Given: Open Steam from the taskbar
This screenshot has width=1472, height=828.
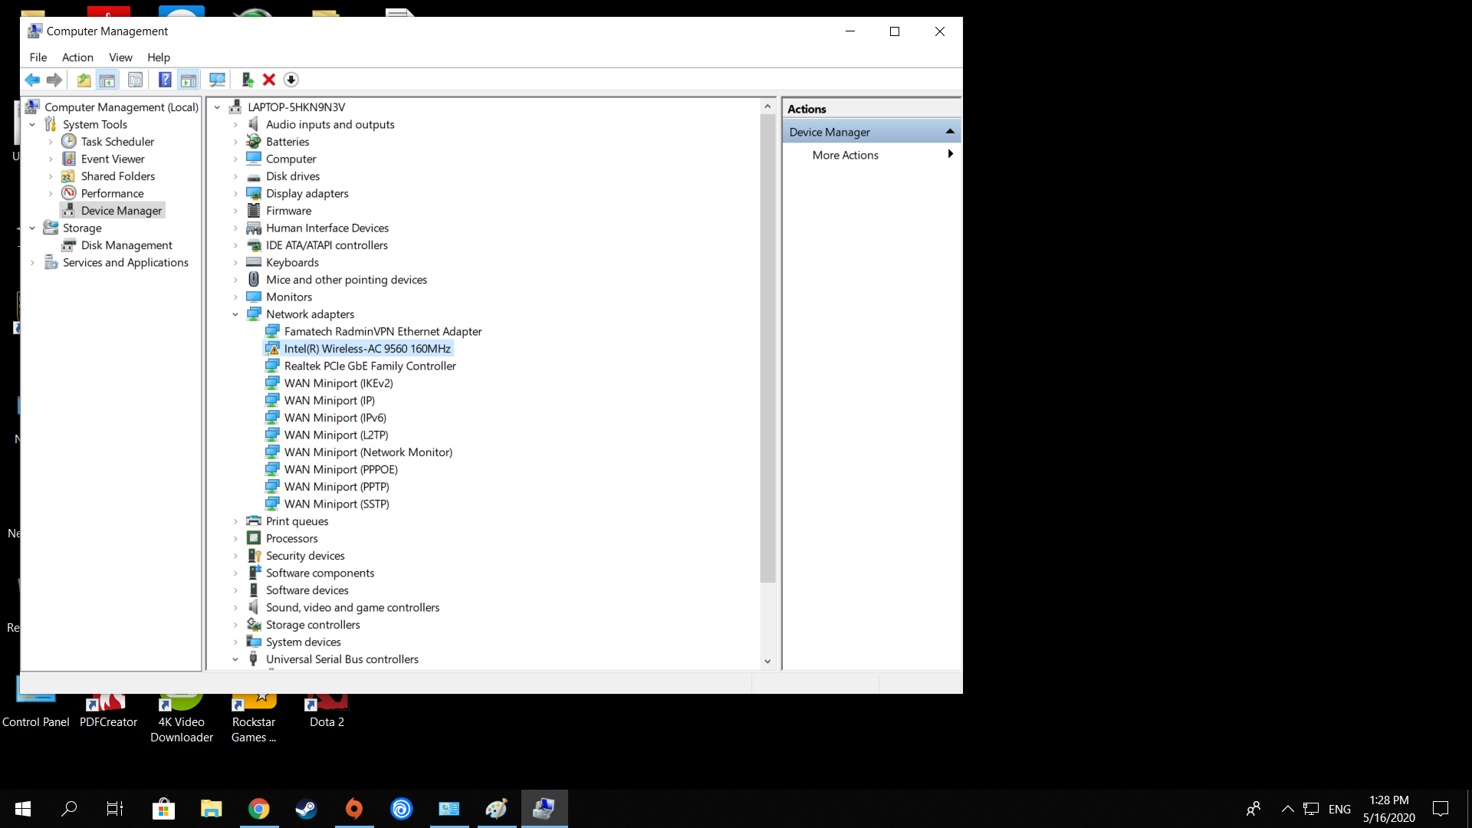Looking at the screenshot, I should [x=307, y=809].
